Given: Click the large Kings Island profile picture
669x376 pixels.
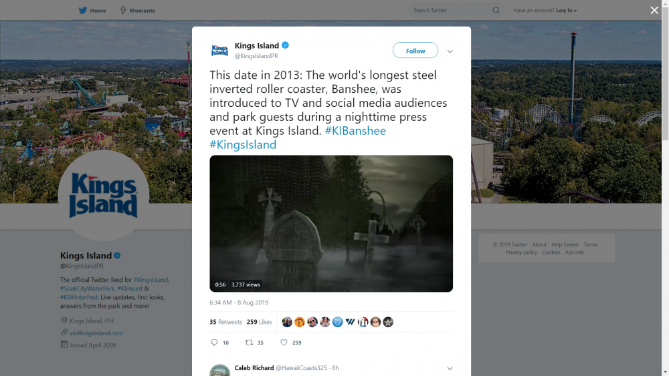Looking at the screenshot, I should pos(104,196).
